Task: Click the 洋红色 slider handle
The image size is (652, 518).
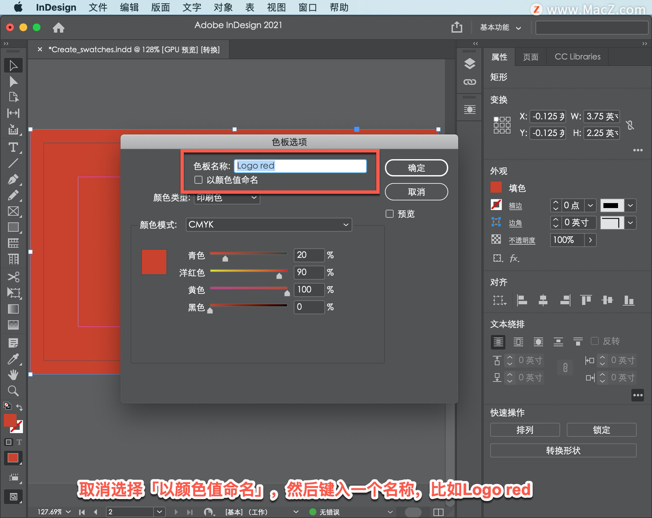Action: 279,276
